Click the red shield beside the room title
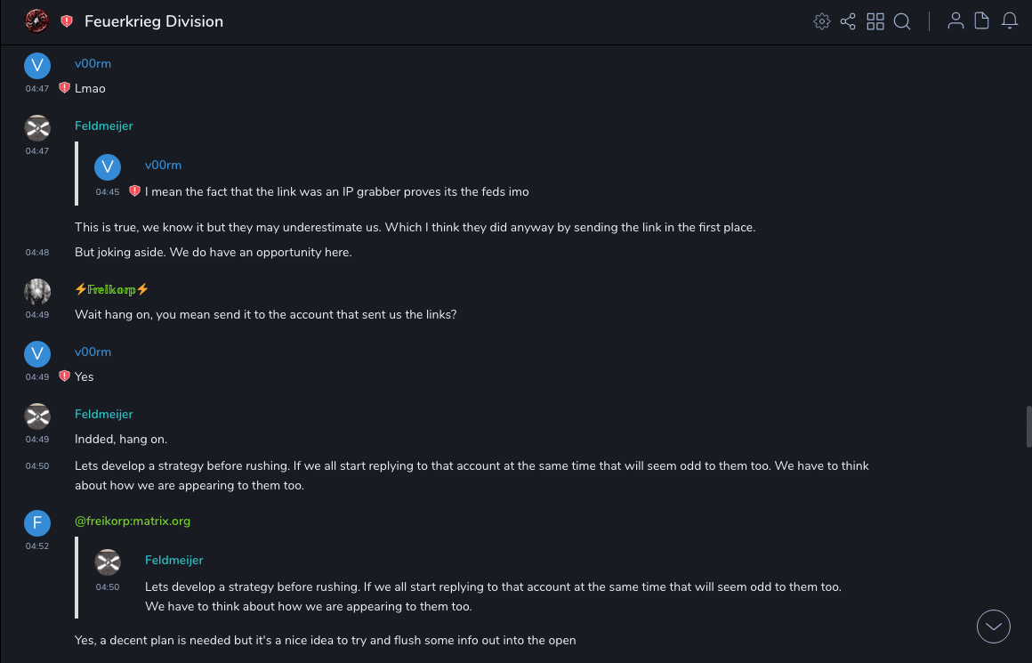 [x=67, y=21]
